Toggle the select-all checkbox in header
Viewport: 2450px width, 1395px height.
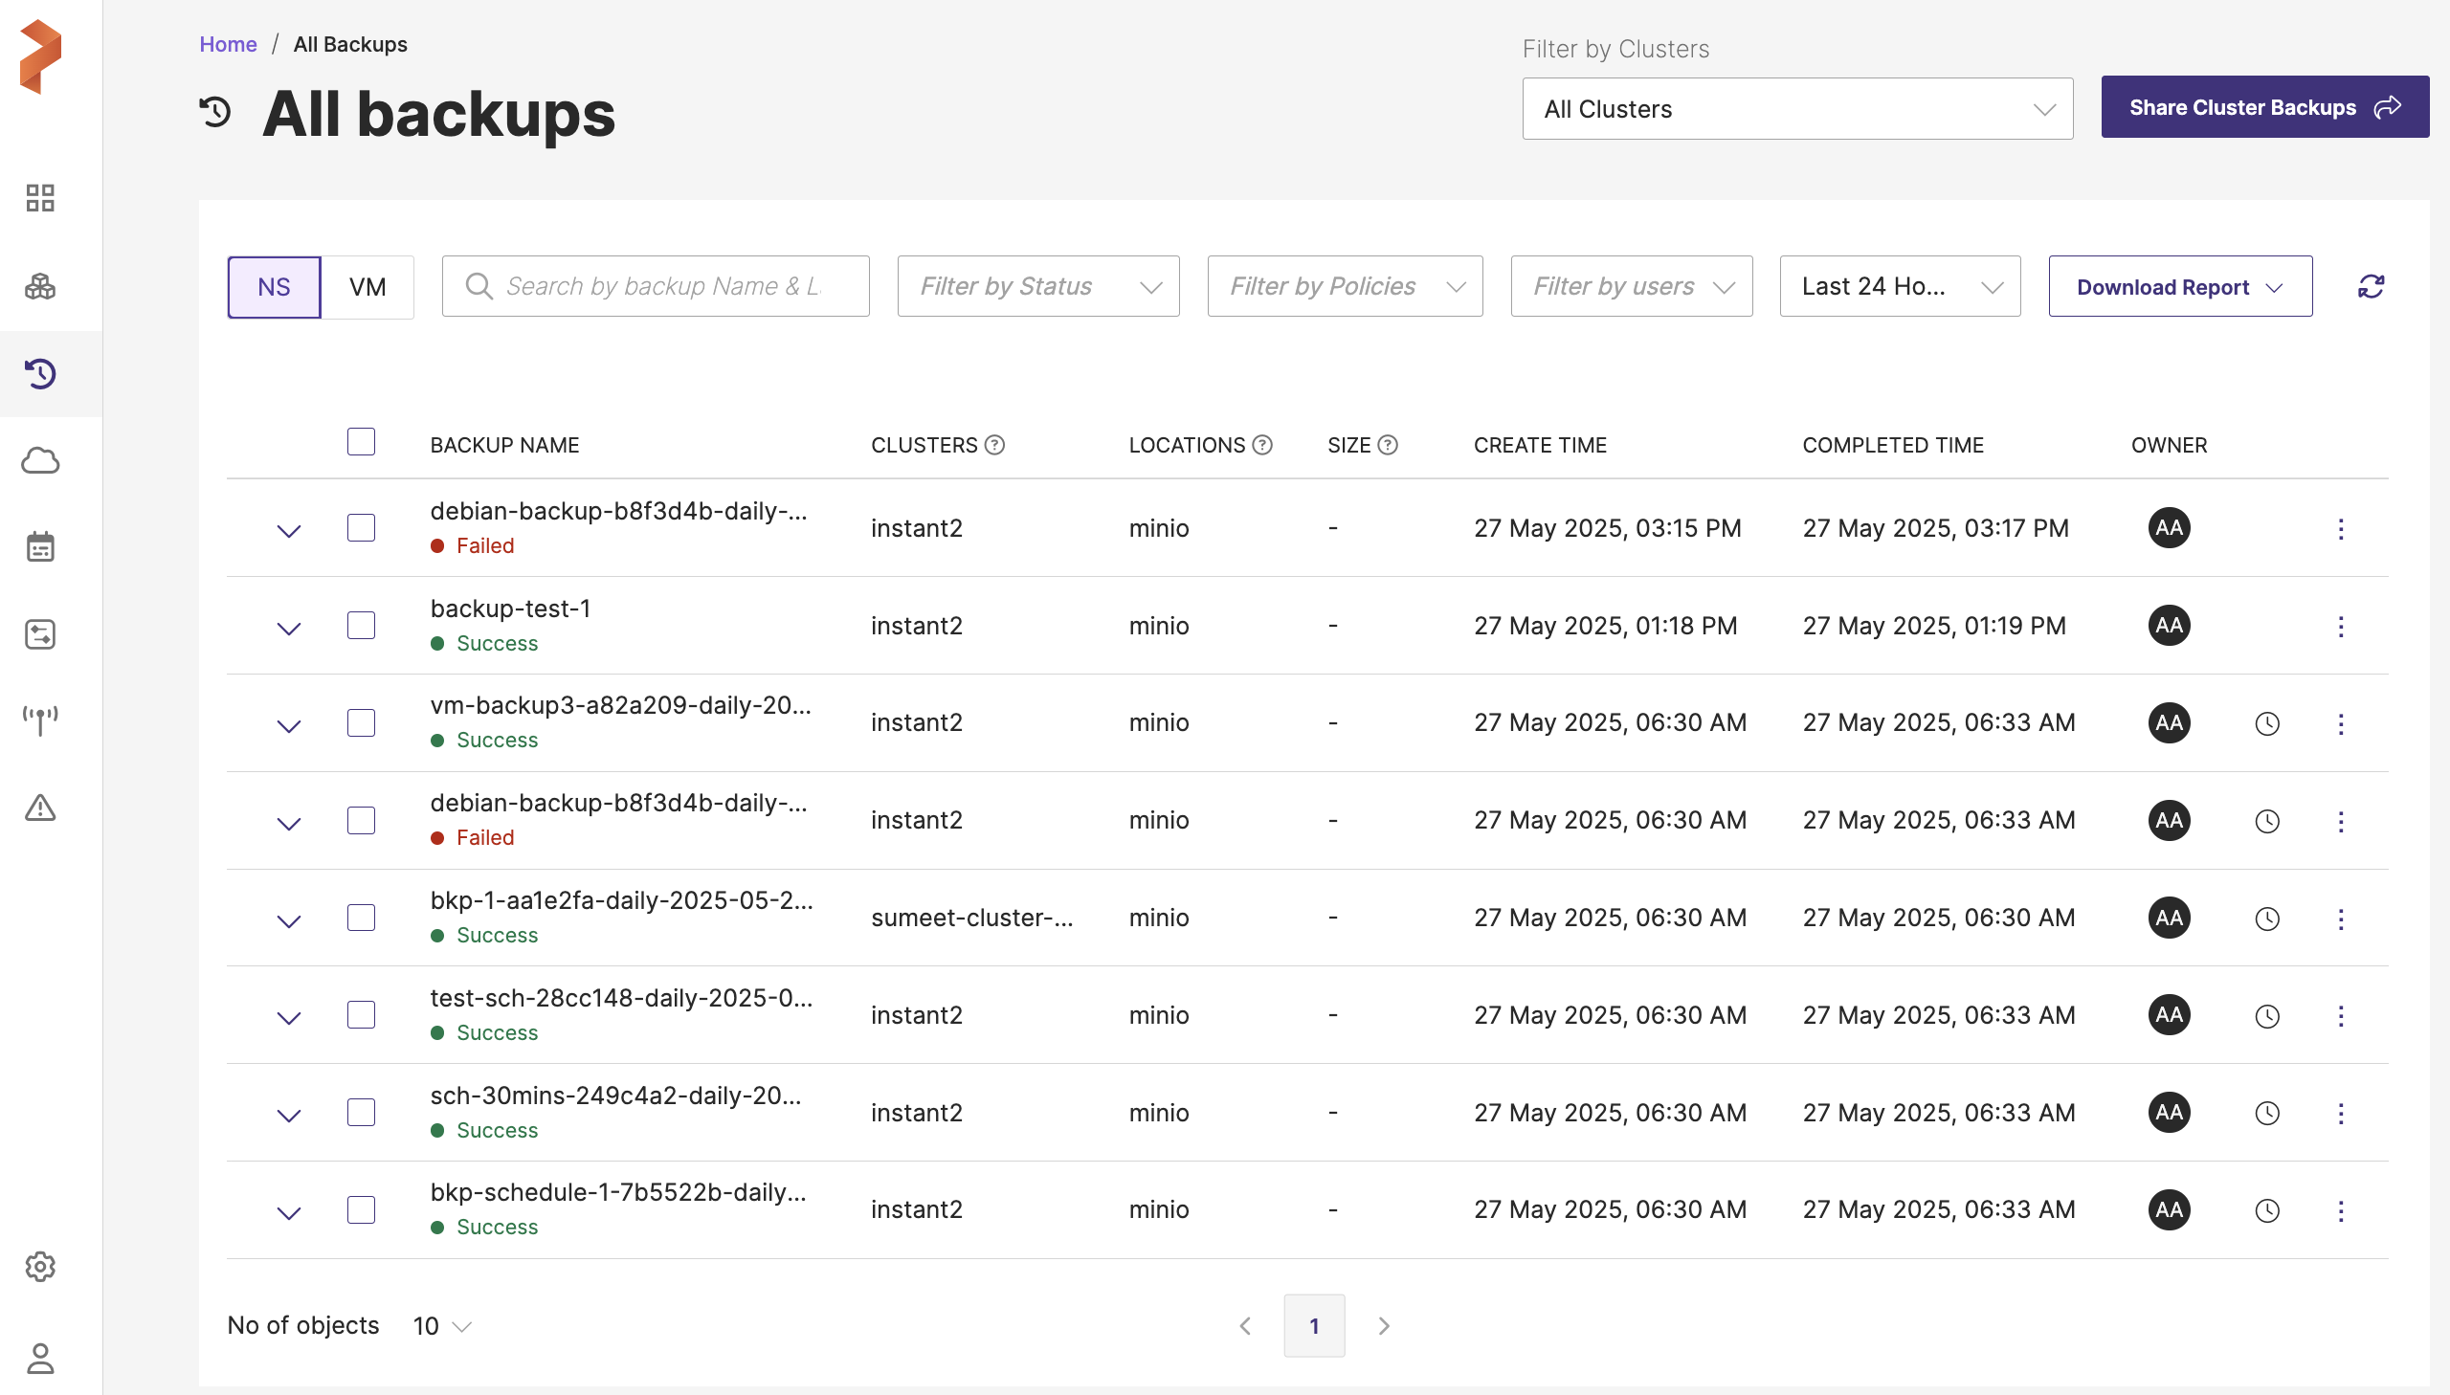tap(361, 442)
